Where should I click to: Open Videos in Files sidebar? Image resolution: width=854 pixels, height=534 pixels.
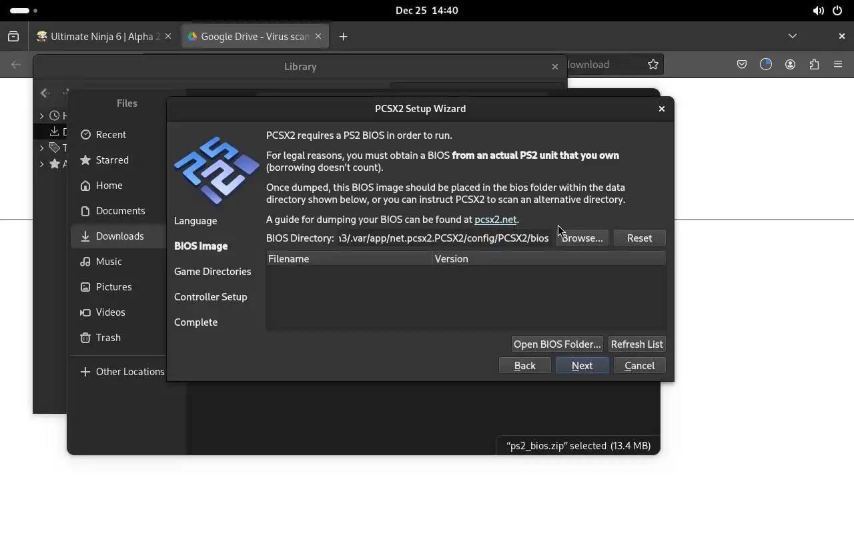pyautogui.click(x=119, y=312)
